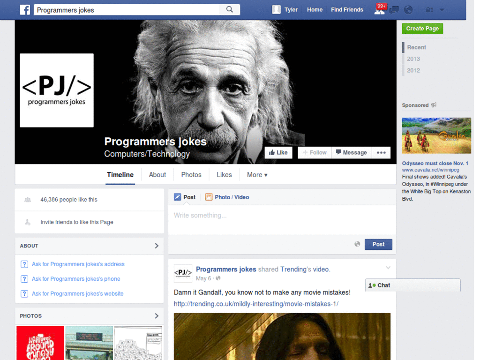Open the Likes tab
Screen dimensions: 480x360
tap(224, 175)
